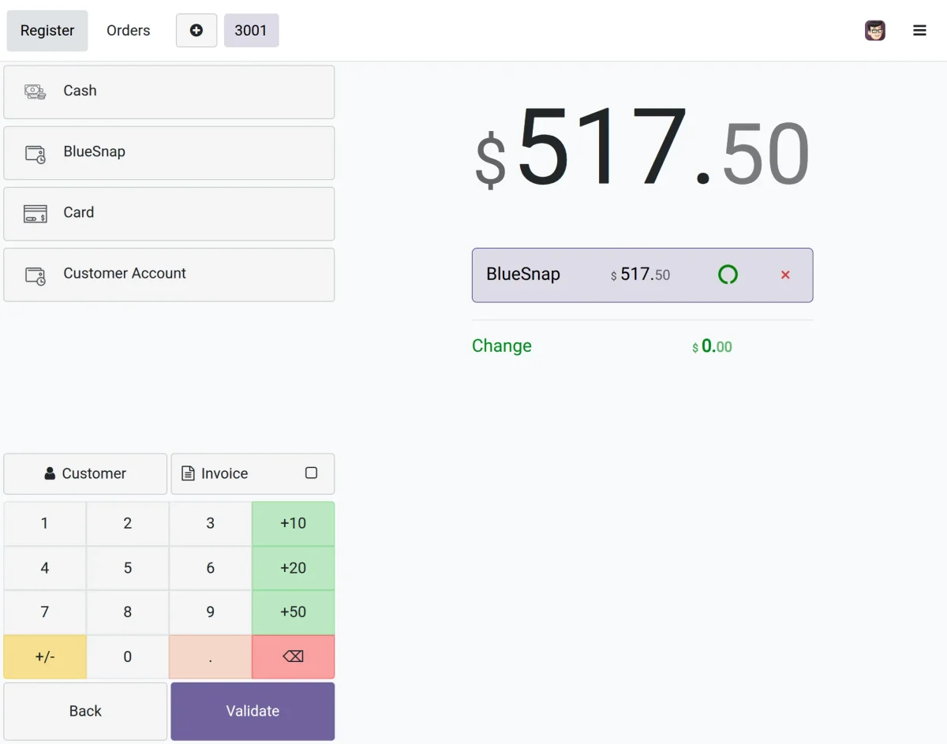Toggle the Invoice checkbox

(311, 473)
